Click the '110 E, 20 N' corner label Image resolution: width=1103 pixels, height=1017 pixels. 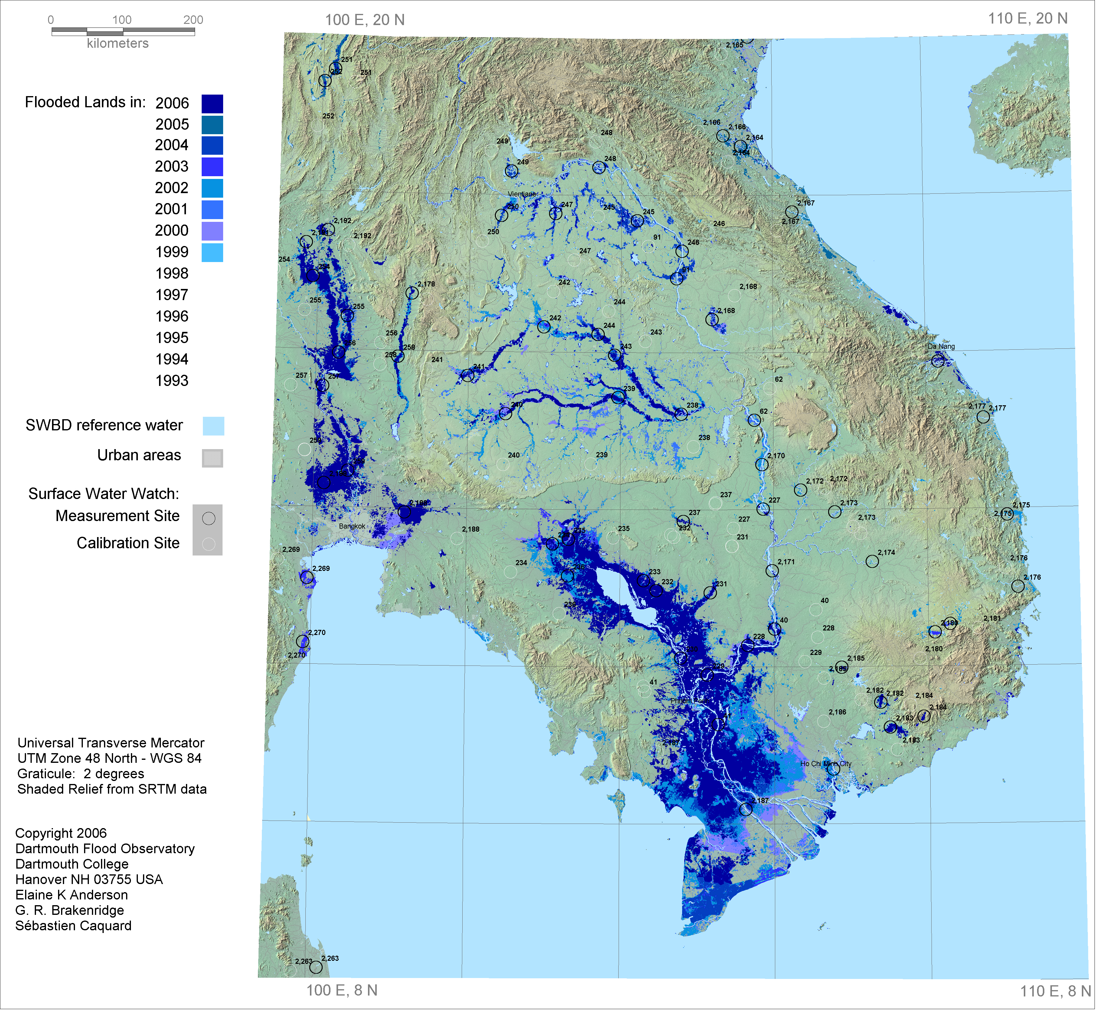[x=1027, y=19]
